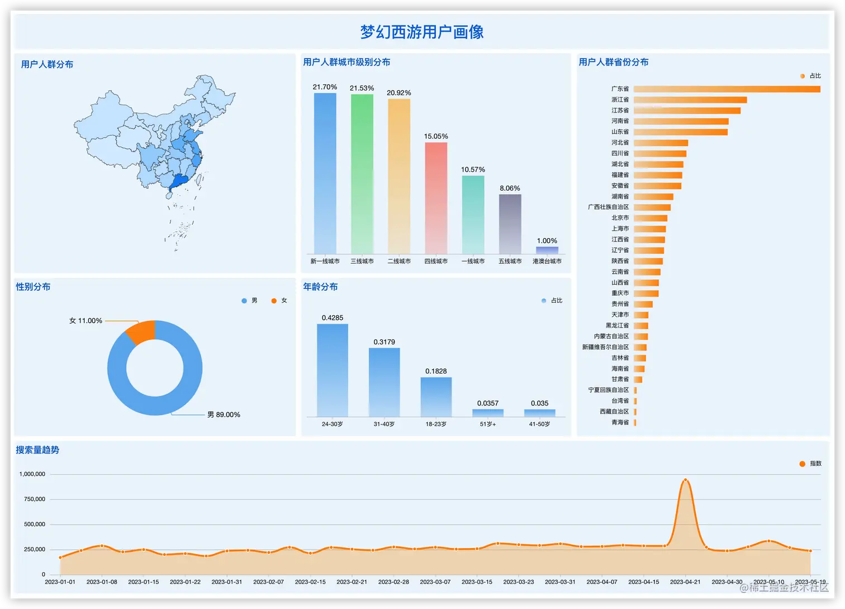Click the 2023-01-08 data point on trend
This screenshot has width=845, height=609.
point(102,546)
